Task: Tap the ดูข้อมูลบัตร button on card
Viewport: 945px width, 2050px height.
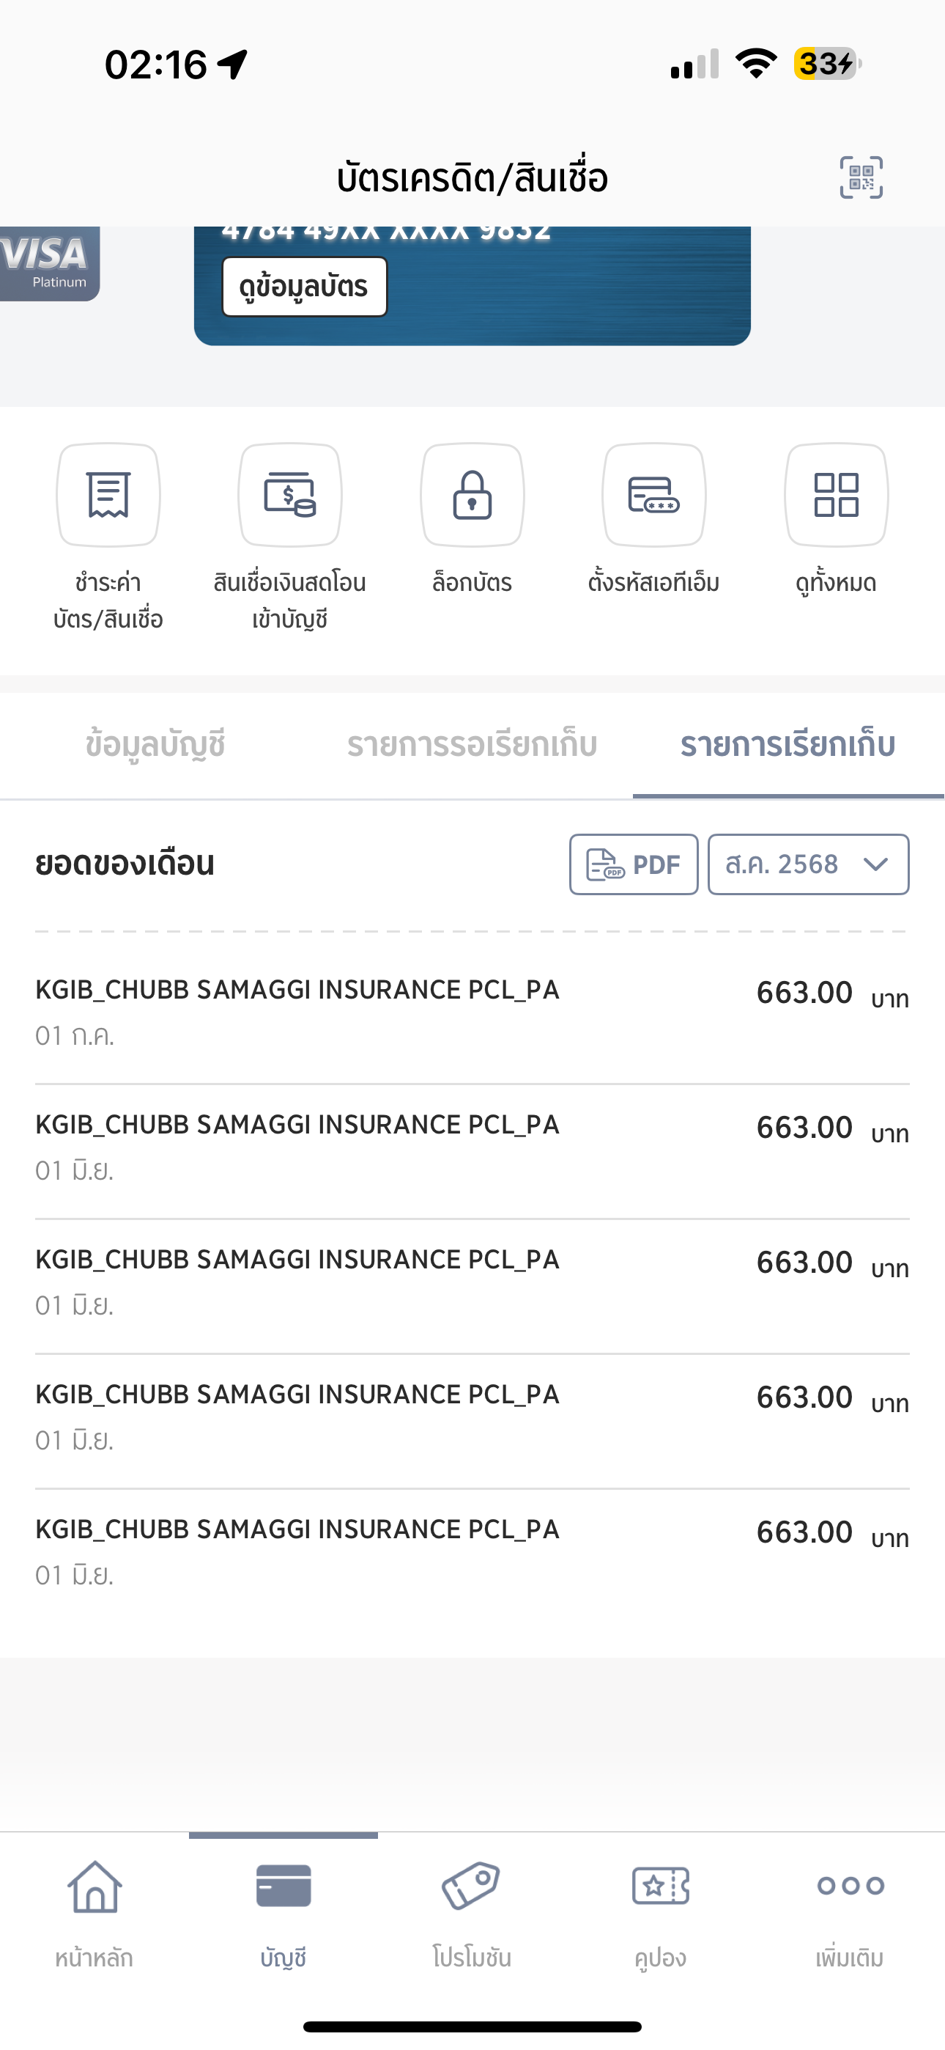Action: pos(305,287)
